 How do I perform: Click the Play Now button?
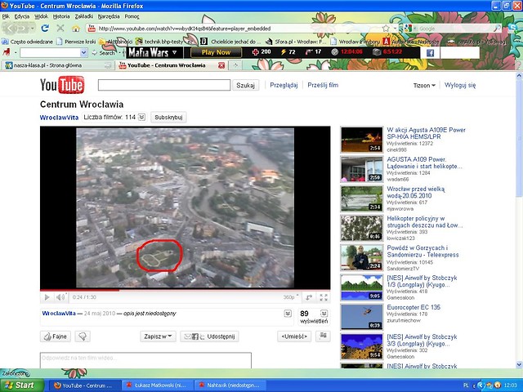pos(216,52)
